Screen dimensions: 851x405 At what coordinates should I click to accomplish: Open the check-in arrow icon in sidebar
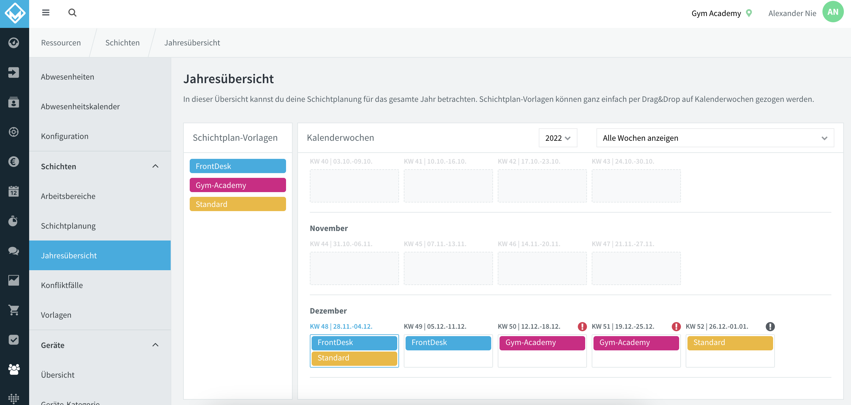[x=14, y=72]
